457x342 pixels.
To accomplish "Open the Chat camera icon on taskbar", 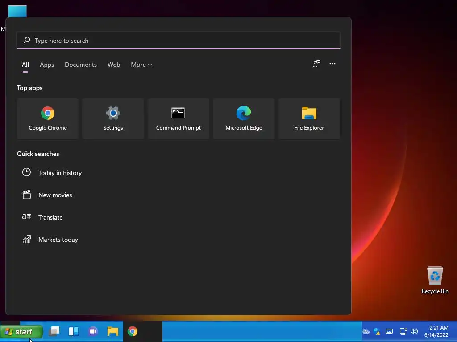I will pyautogui.click(x=93, y=331).
